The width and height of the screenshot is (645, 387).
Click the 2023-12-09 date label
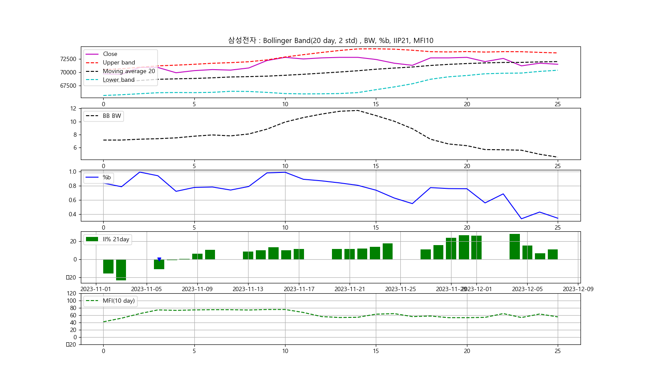(578, 289)
